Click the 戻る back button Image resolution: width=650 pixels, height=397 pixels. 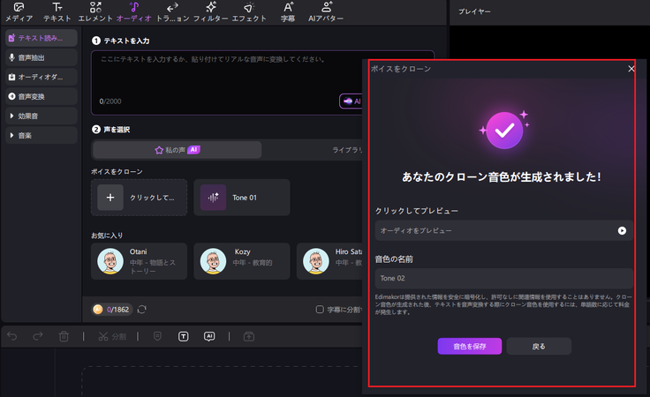click(539, 346)
